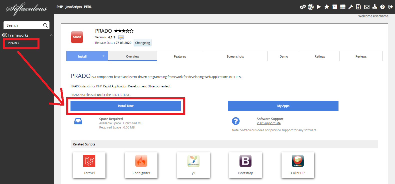The width and height of the screenshot is (395, 184).
Task: Open script demos via the play icon
Action: tap(319, 7)
